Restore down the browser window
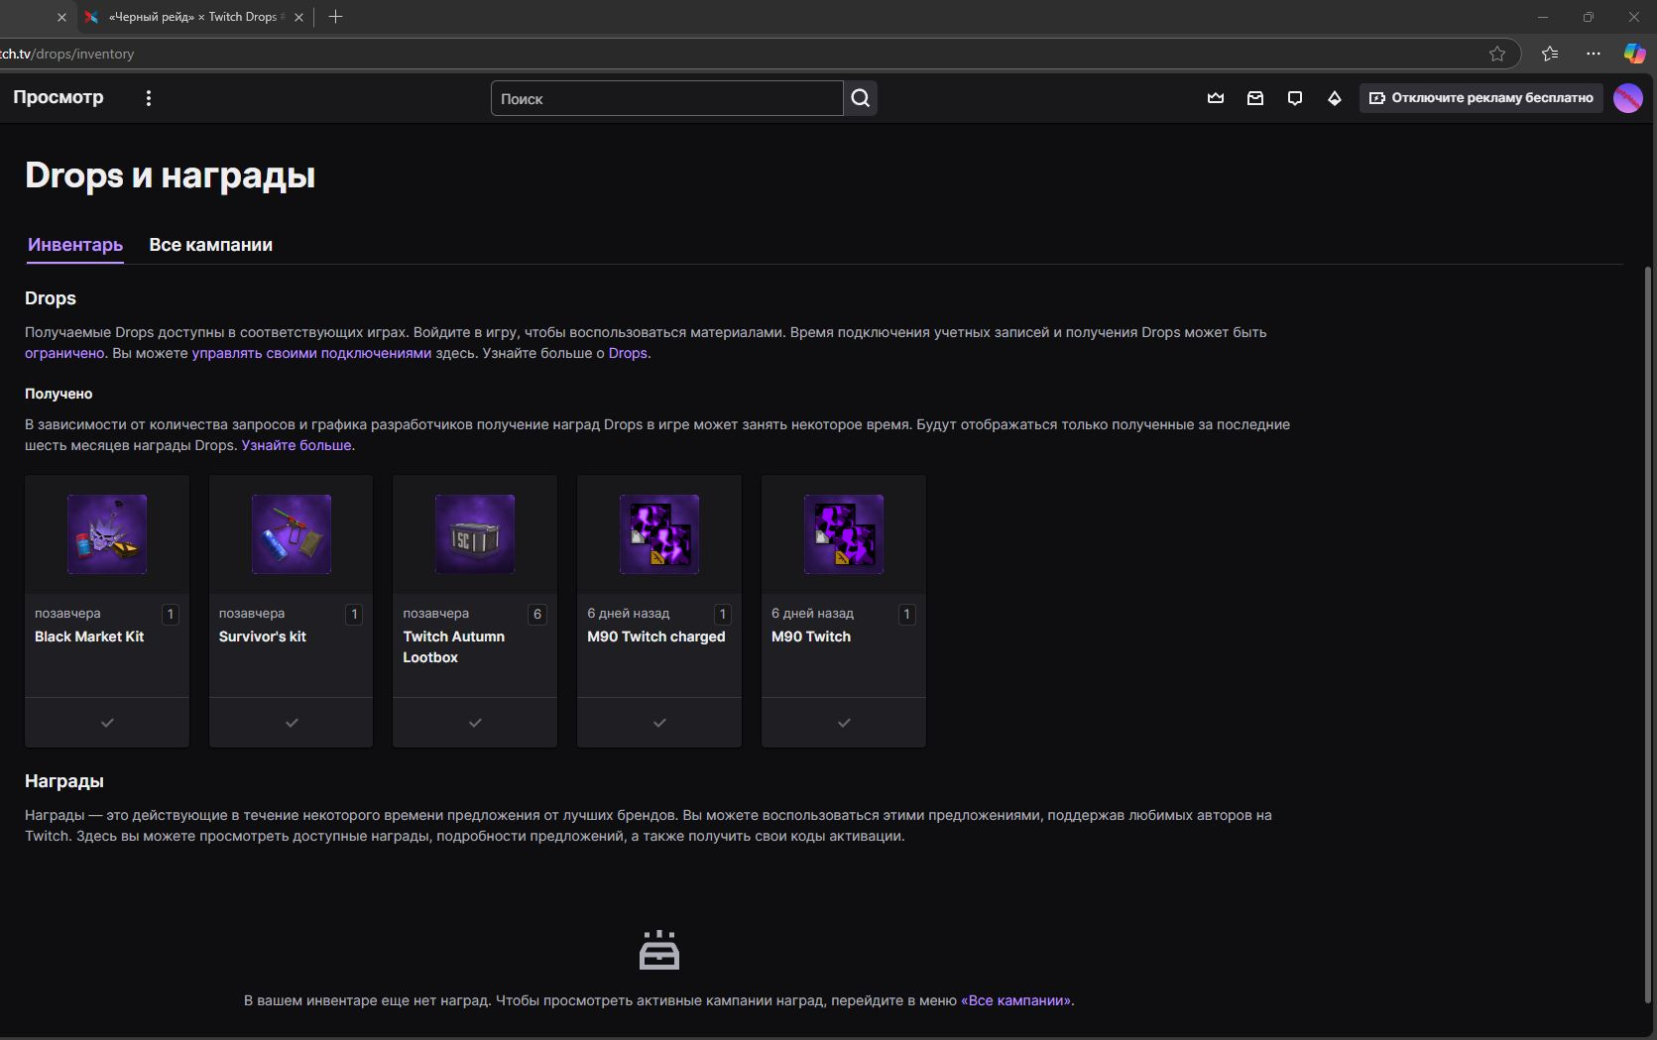The height and width of the screenshot is (1040, 1657). tap(1589, 17)
